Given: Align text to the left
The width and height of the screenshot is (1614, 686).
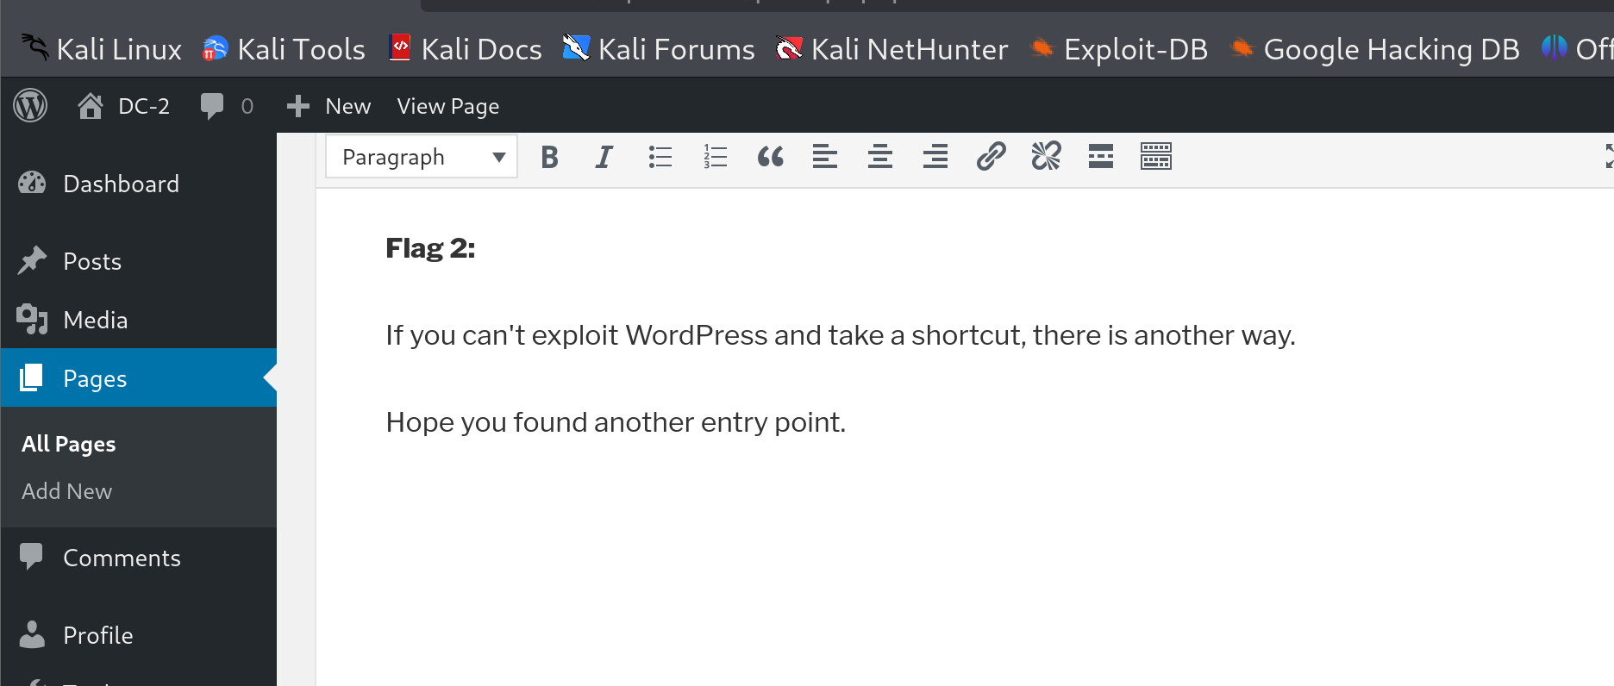Looking at the screenshot, I should pyautogui.click(x=825, y=157).
